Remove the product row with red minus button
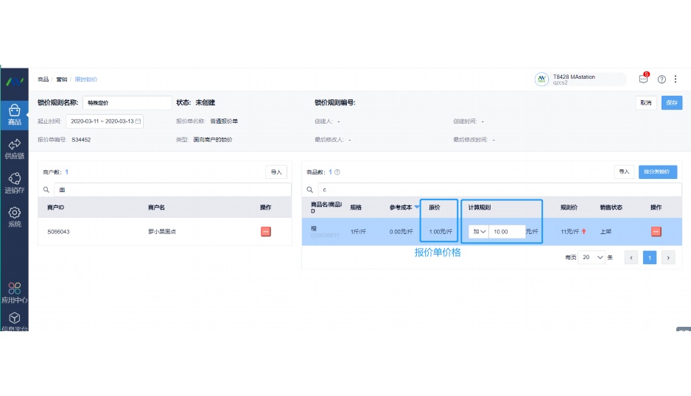The image size is (691, 396). click(656, 232)
